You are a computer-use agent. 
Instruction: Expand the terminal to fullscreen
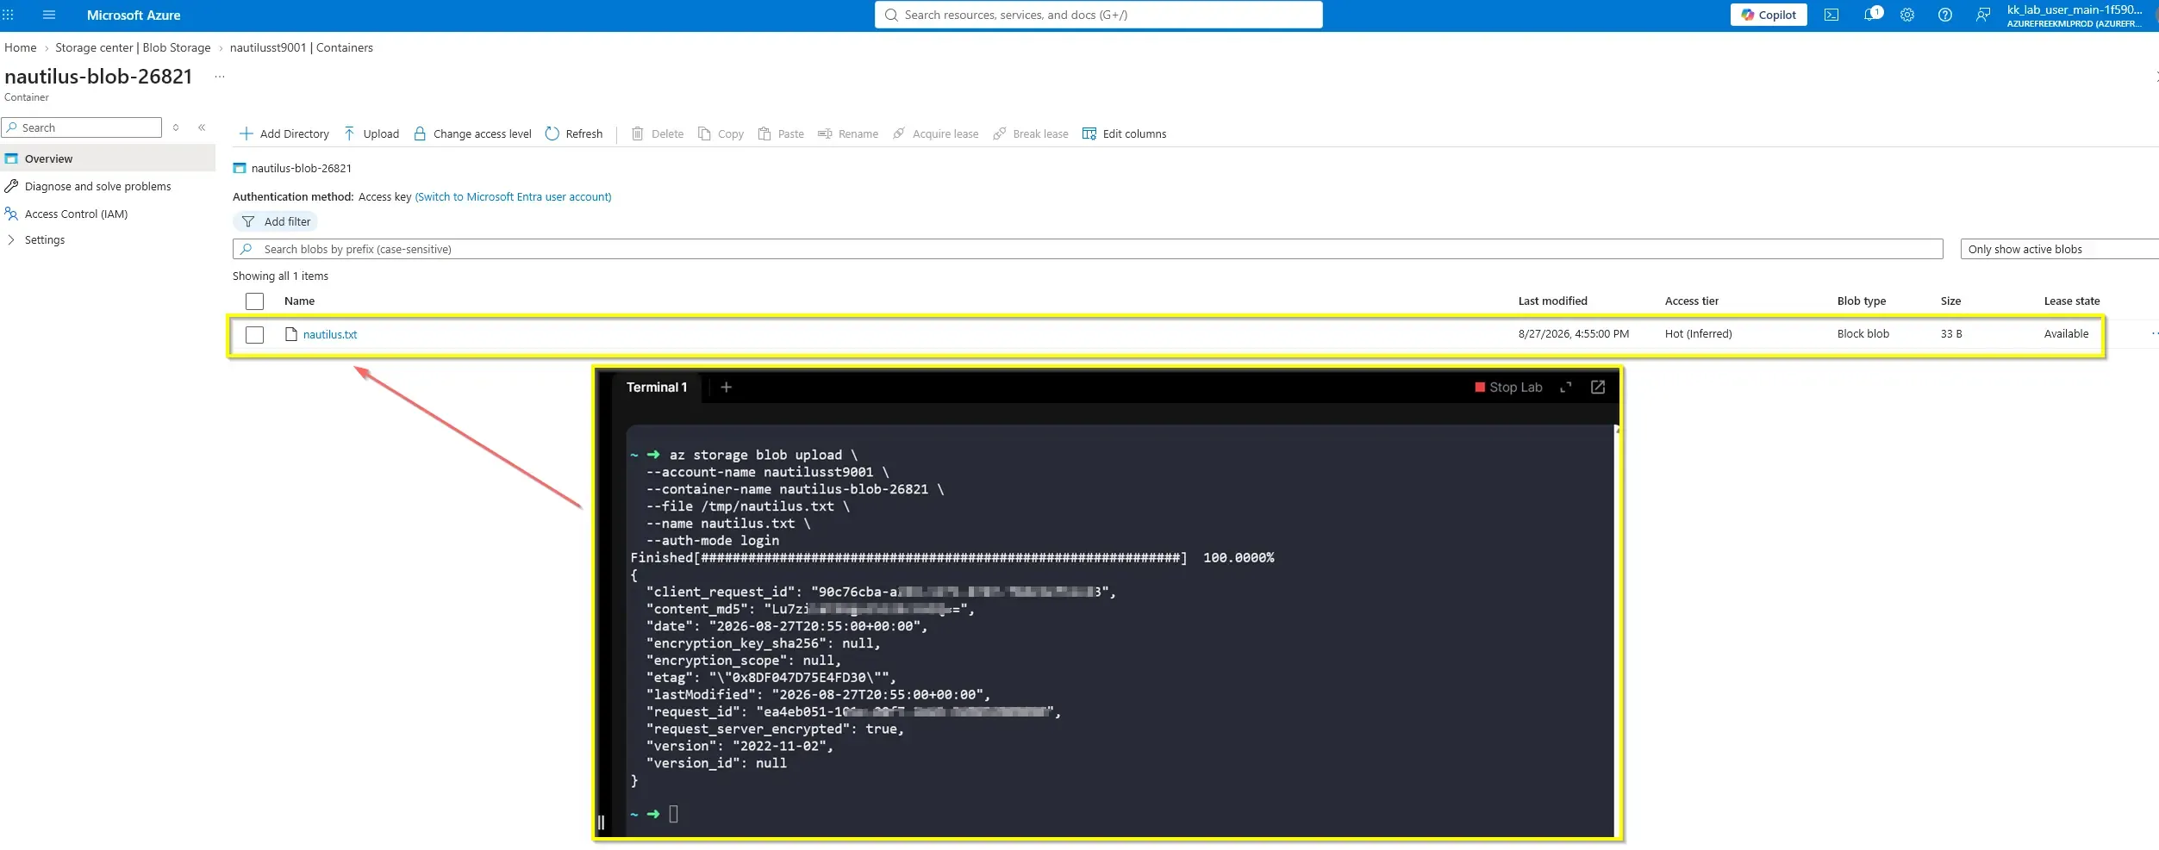pos(1565,387)
